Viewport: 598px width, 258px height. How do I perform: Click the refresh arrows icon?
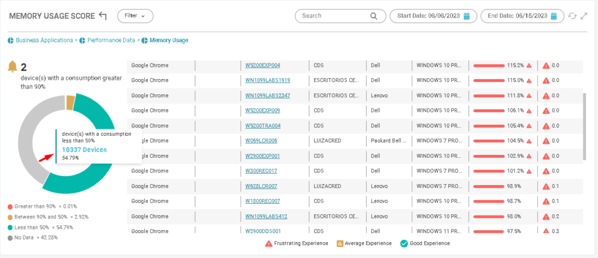(572, 16)
